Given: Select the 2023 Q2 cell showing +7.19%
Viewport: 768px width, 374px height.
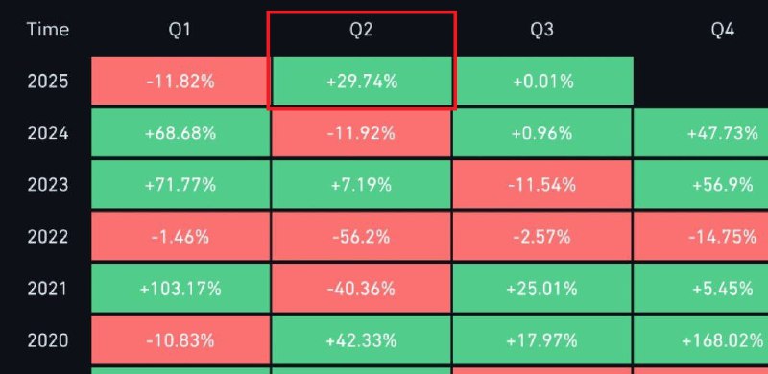Looking at the screenshot, I should click(x=361, y=184).
